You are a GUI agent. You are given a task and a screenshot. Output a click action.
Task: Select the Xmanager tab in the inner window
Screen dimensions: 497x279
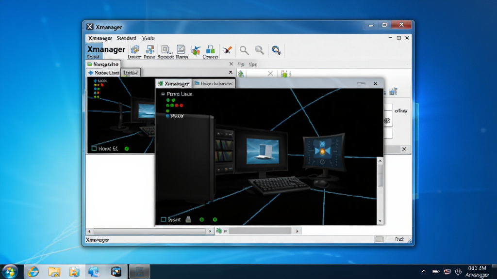(x=174, y=83)
